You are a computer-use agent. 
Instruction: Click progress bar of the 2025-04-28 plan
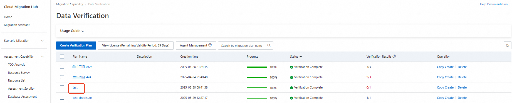point(257,67)
